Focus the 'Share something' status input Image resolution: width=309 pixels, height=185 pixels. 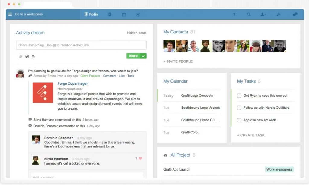tap(81, 45)
